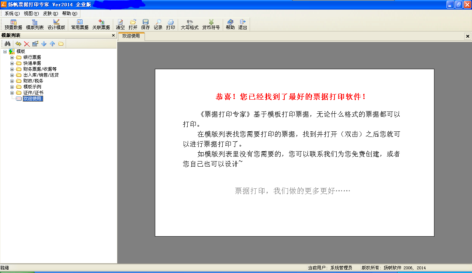This screenshot has width=472, height=273.
Task: Click the blue move-up arrow icon
Action: (52, 44)
